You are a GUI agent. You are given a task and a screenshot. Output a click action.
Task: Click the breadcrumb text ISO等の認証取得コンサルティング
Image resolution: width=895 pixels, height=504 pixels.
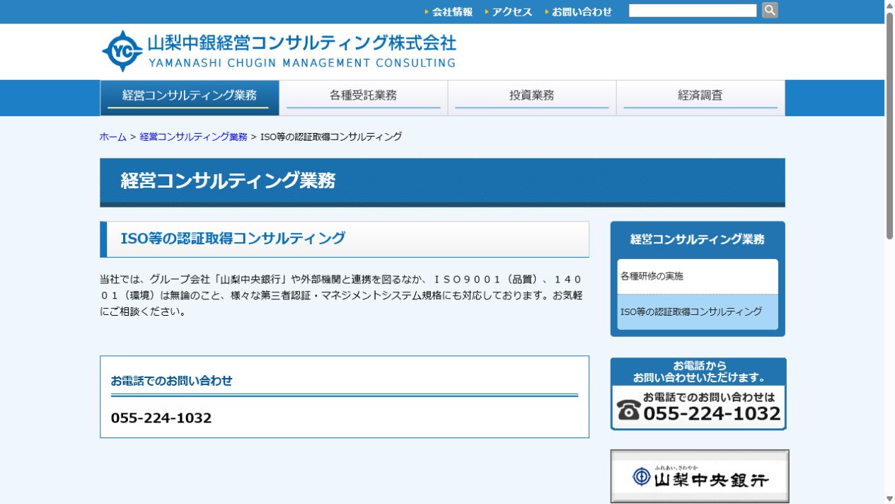coord(331,137)
